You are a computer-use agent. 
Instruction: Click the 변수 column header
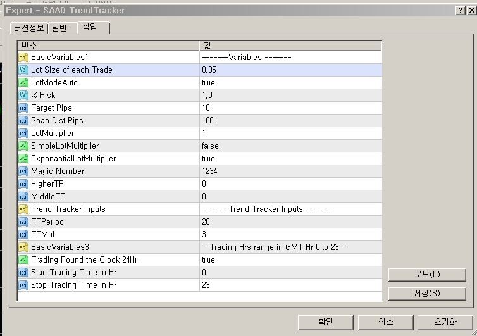(108, 46)
